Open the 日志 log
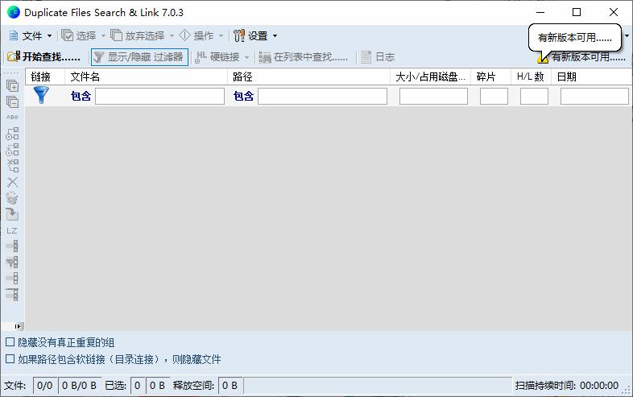This screenshot has width=633, height=397. (x=378, y=57)
